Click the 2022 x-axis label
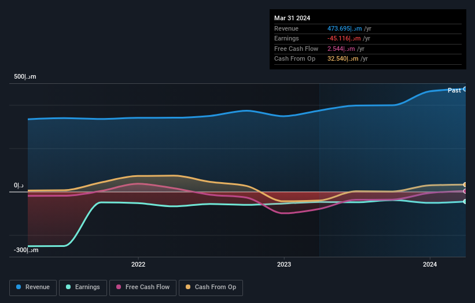The height and width of the screenshot is (303, 475). coord(138,265)
